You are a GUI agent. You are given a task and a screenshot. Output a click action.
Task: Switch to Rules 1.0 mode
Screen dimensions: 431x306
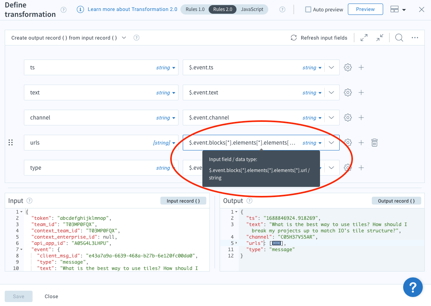coord(195,9)
